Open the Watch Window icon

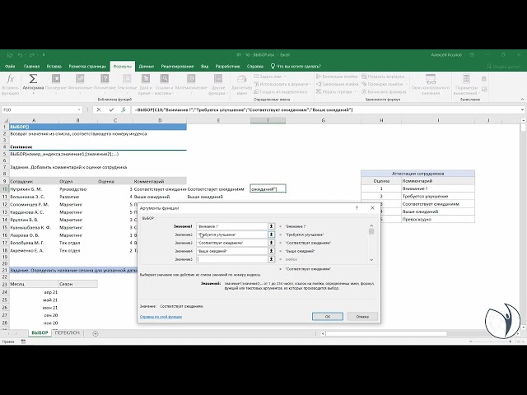coord(431,79)
